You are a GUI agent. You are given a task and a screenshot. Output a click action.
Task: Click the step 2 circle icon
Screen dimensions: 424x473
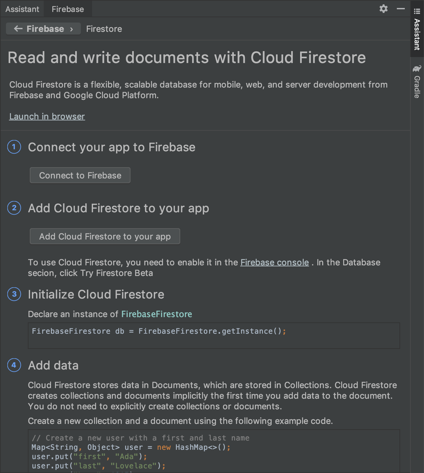(14, 208)
